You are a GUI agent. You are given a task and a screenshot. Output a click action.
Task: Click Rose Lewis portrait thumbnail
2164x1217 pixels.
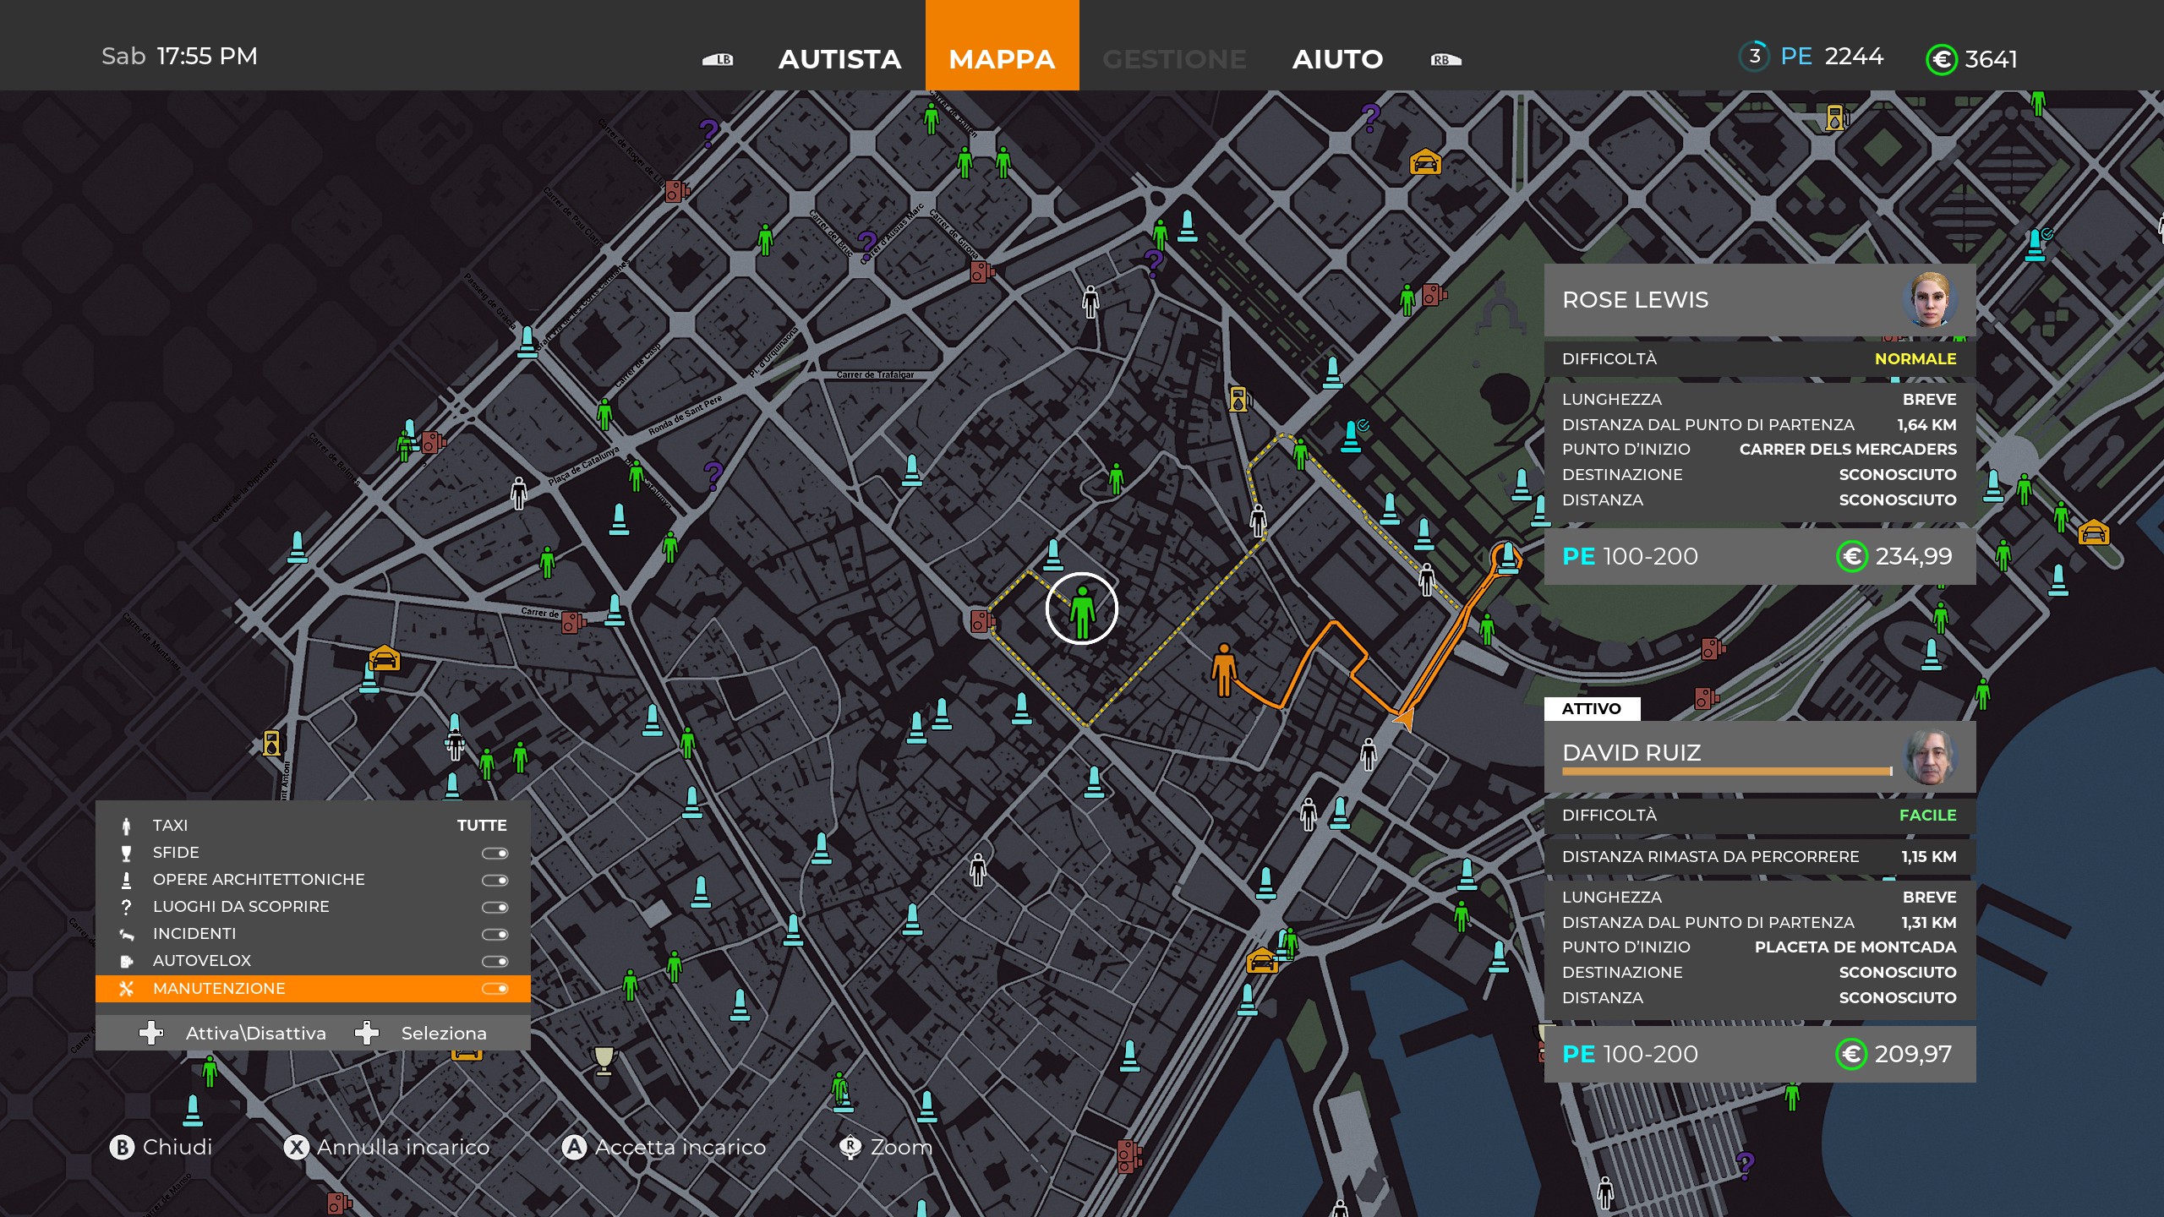1929,299
